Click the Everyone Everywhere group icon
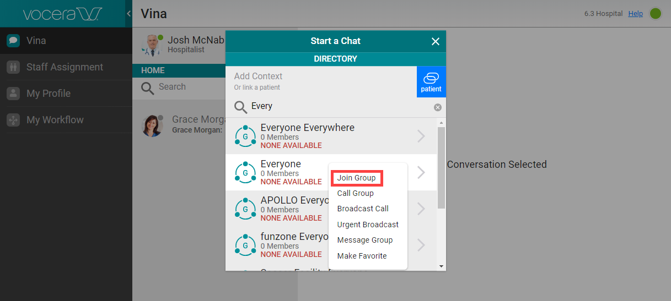The width and height of the screenshot is (671, 301). [245, 136]
